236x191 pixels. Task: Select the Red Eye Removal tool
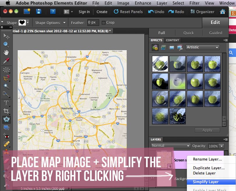[x=6, y=136]
